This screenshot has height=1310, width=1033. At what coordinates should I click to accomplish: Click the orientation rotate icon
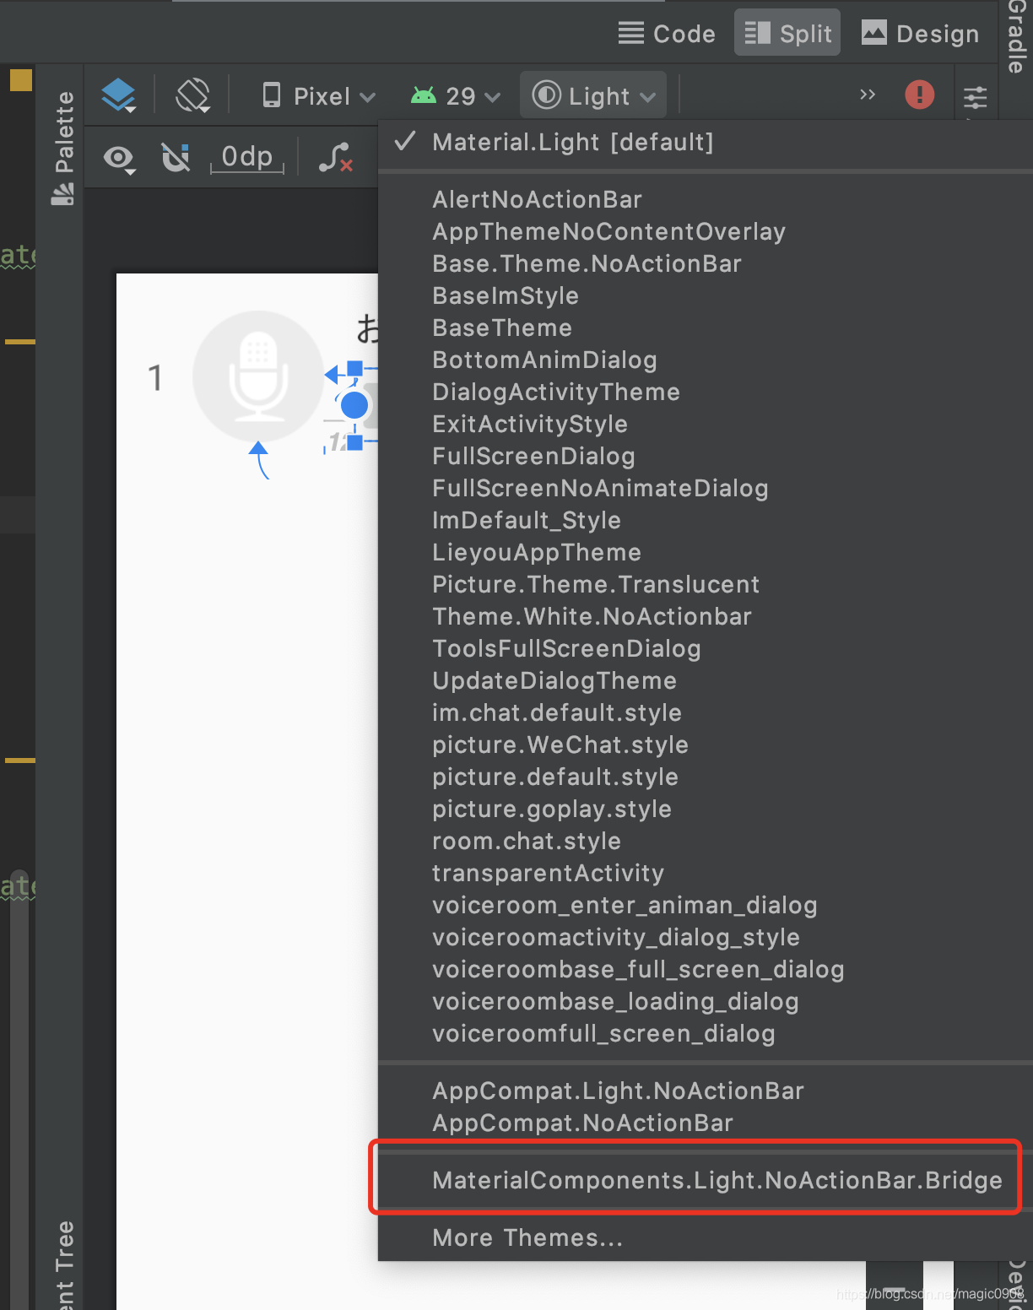click(x=192, y=95)
